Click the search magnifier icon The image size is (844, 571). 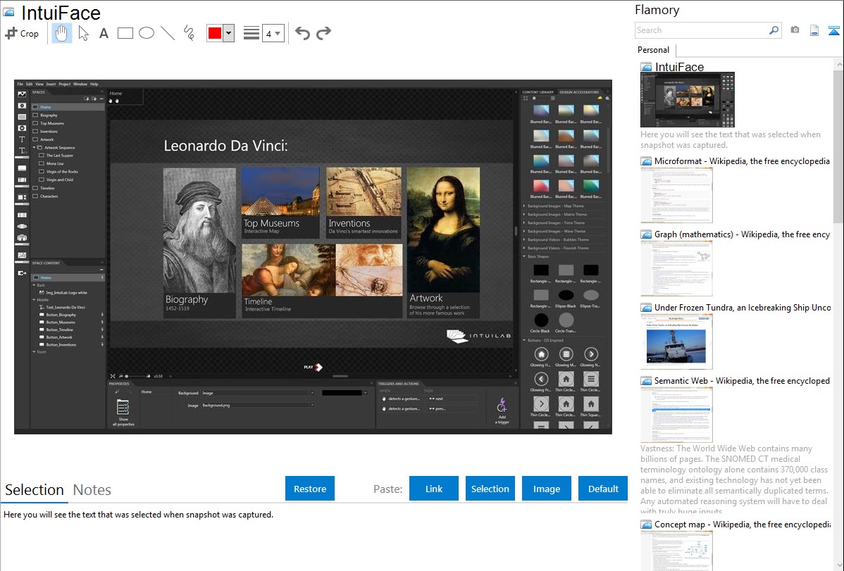pyautogui.click(x=774, y=30)
